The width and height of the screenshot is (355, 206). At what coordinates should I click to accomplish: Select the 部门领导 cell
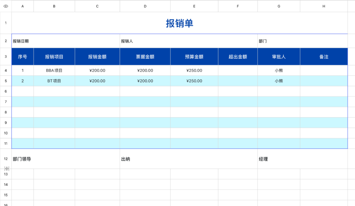pos(22,159)
